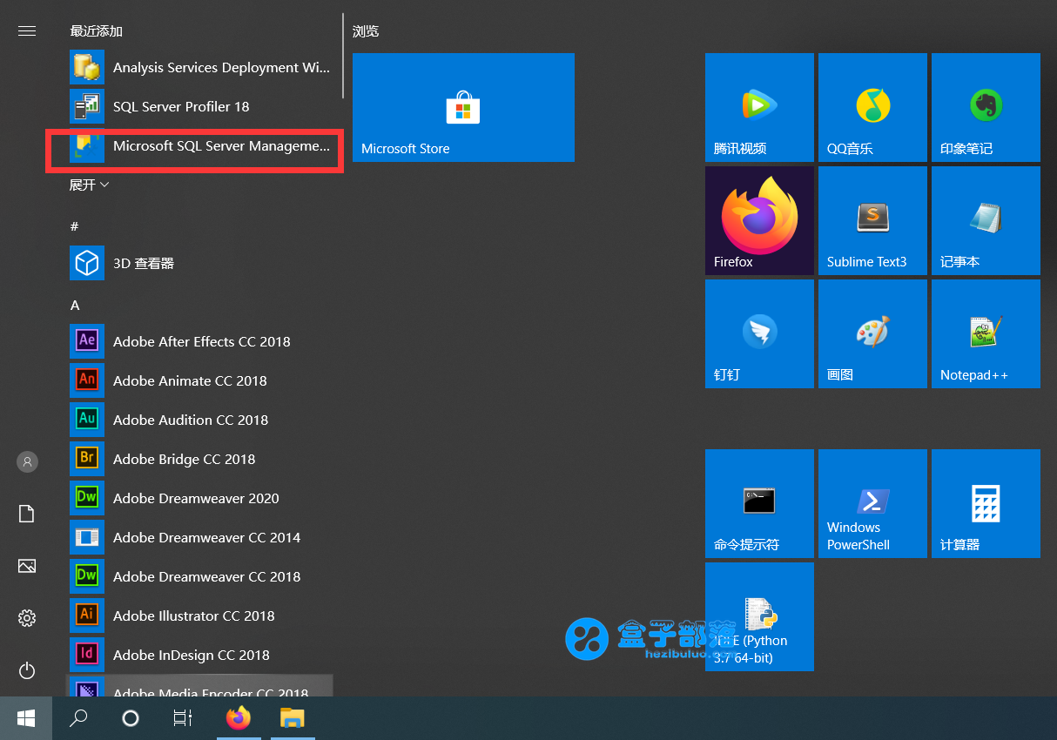The height and width of the screenshot is (740, 1057).
Task: Start the 计算器 tile
Action: coord(985,503)
